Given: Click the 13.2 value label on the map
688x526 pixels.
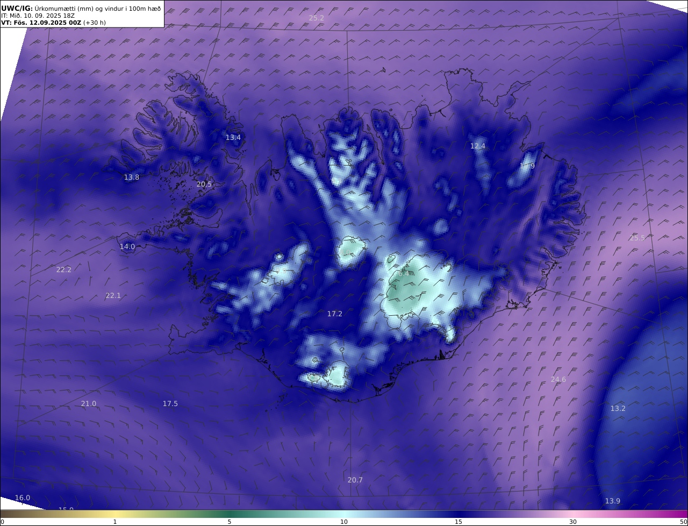Looking at the screenshot, I should click(618, 408).
